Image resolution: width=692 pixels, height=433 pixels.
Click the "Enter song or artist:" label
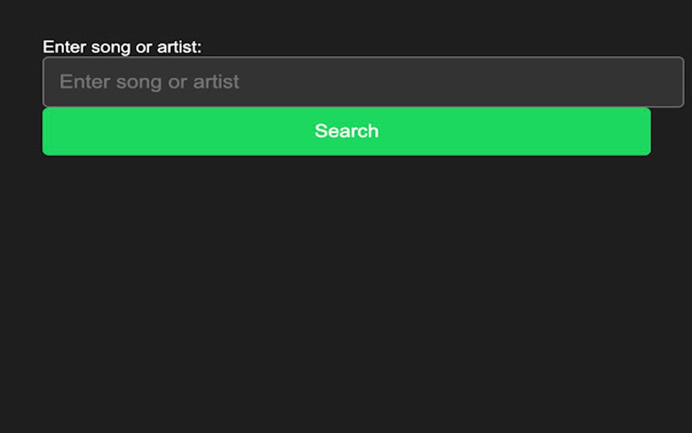[x=122, y=47]
